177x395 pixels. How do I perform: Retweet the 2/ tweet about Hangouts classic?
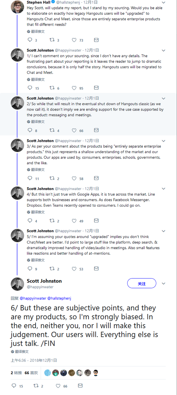click(52, 130)
